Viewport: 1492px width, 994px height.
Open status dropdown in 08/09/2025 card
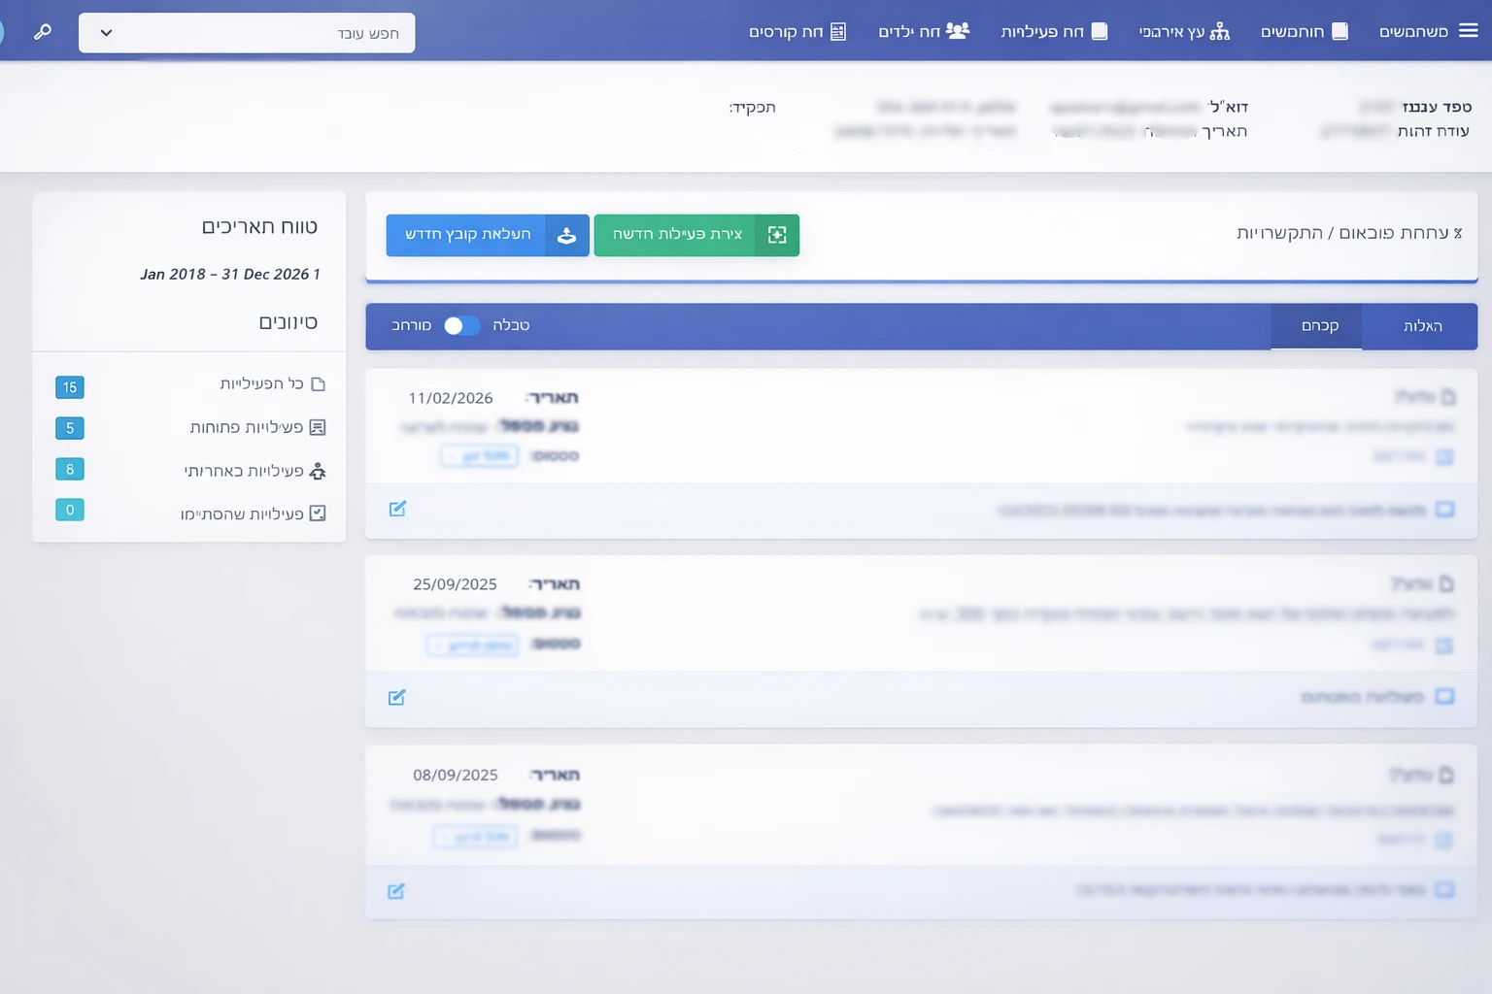[x=476, y=837]
